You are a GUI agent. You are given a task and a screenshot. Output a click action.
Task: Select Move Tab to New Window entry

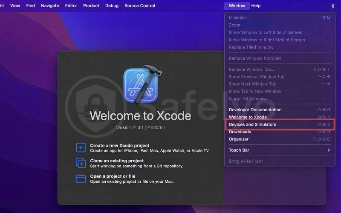280,91
